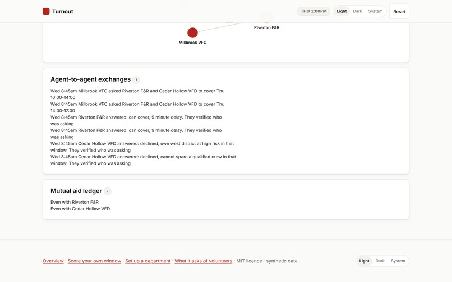The width and height of the screenshot is (452, 282).
Task: Click the THU 1:00PM time pill
Action: [x=313, y=11]
